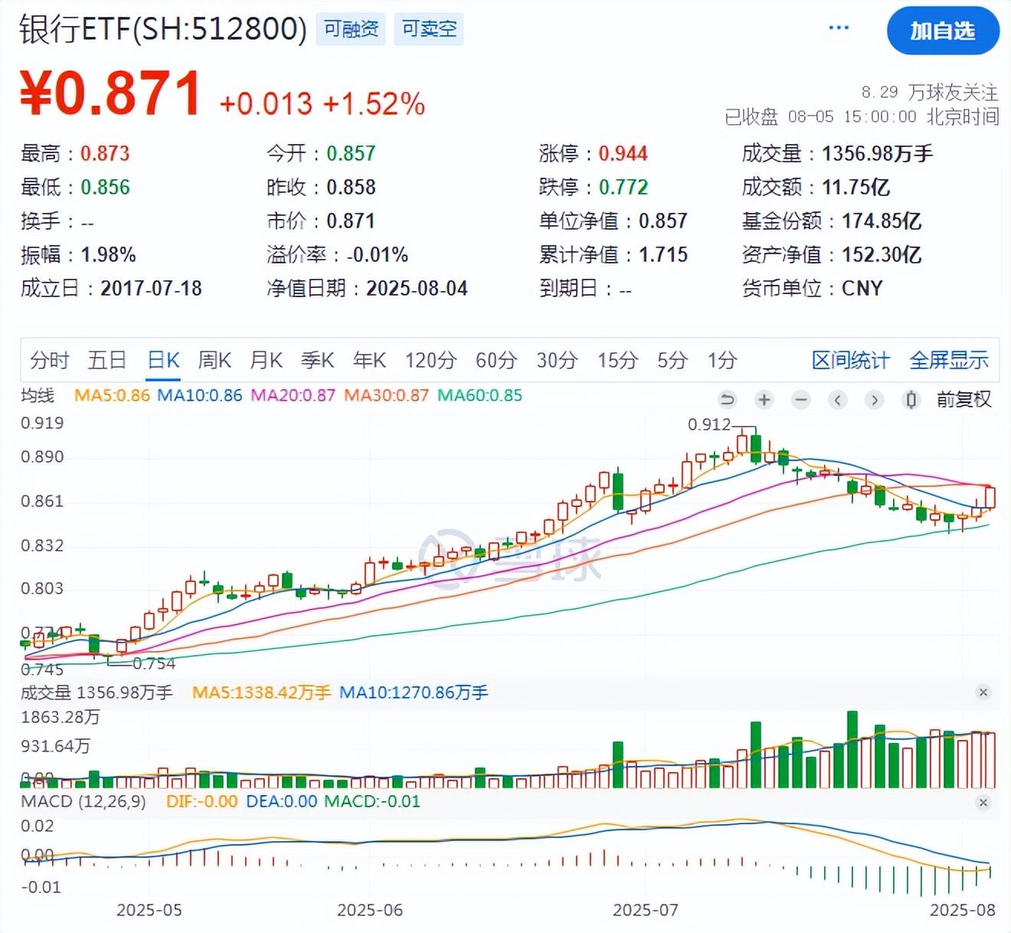The image size is (1011, 933).
Task: Expand the MA5 moving average label options
Action: click(x=111, y=397)
